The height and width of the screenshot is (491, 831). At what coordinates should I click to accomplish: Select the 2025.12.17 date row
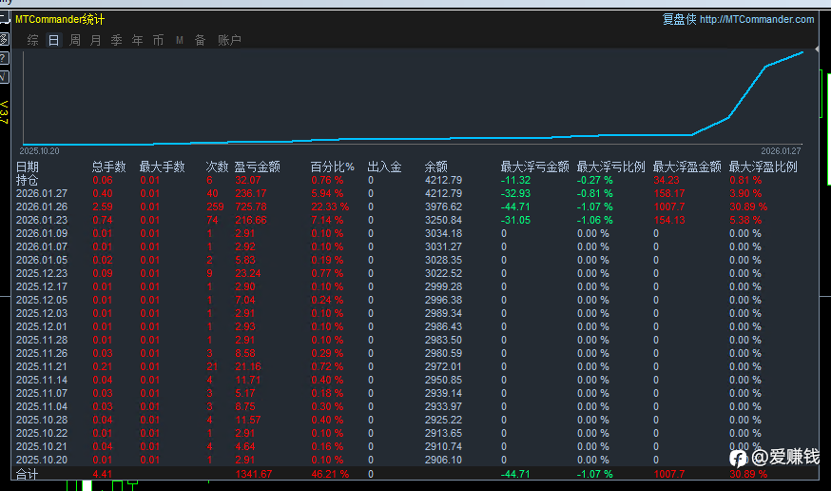tap(415, 286)
